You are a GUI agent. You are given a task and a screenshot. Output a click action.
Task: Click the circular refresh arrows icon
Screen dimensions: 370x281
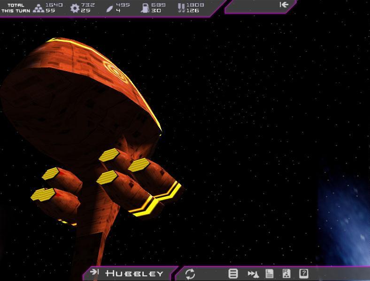click(190, 274)
